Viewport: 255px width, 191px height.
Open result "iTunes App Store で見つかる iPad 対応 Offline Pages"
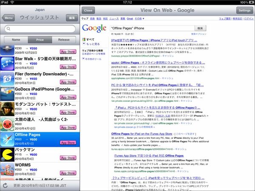pos(149,156)
